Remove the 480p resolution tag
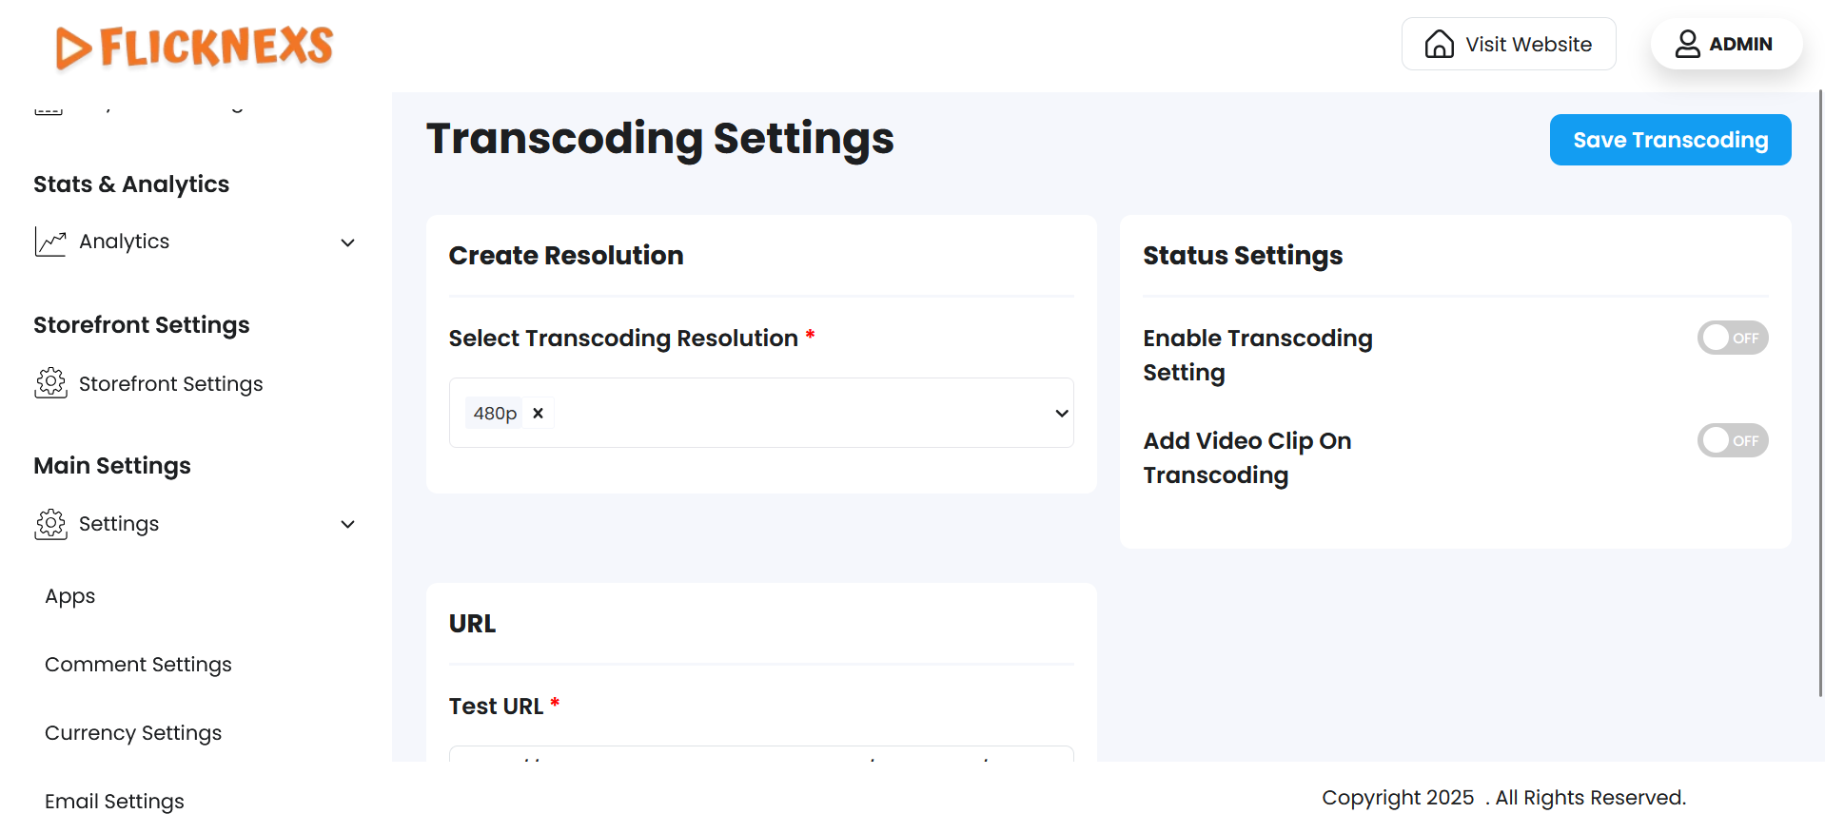1825x833 pixels. tap(538, 413)
